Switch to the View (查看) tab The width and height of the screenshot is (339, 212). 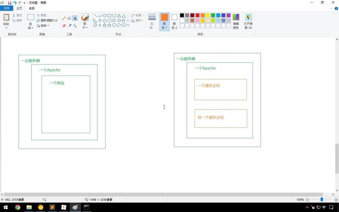pyautogui.click(x=32, y=8)
